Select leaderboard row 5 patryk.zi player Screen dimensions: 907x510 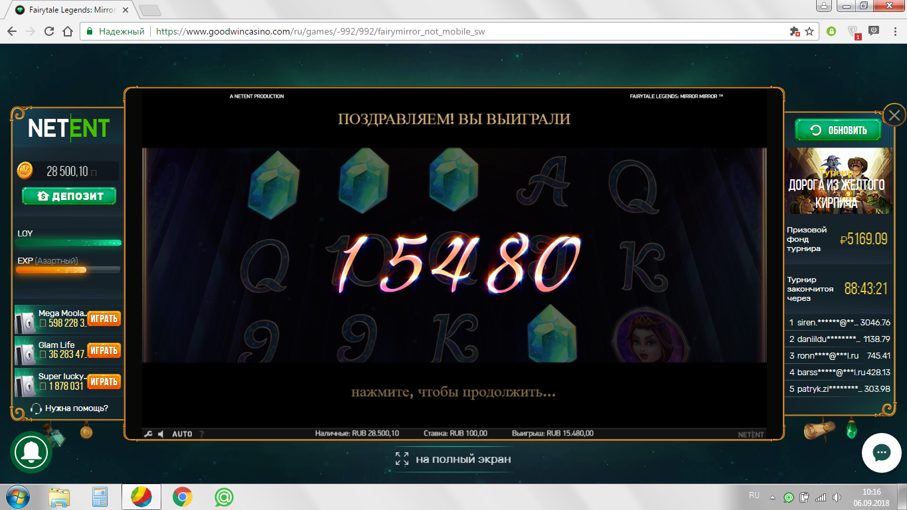[x=839, y=389]
